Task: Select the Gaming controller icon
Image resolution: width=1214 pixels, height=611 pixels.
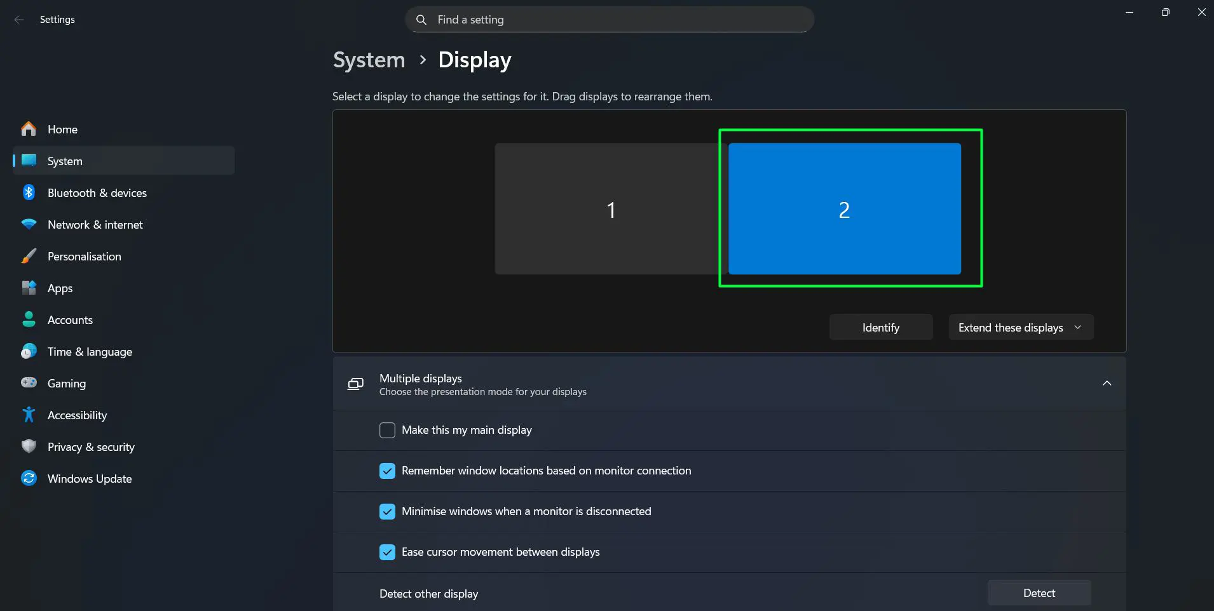Action: pyautogui.click(x=29, y=383)
